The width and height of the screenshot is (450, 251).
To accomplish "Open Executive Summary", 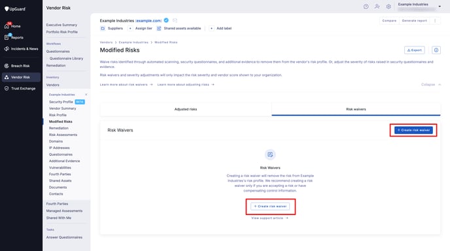I will (61, 25).
